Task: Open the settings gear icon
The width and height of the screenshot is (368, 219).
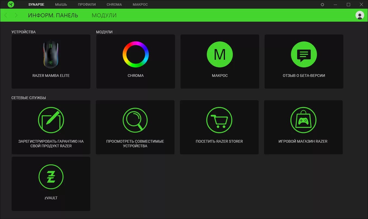Action: tap(322, 5)
